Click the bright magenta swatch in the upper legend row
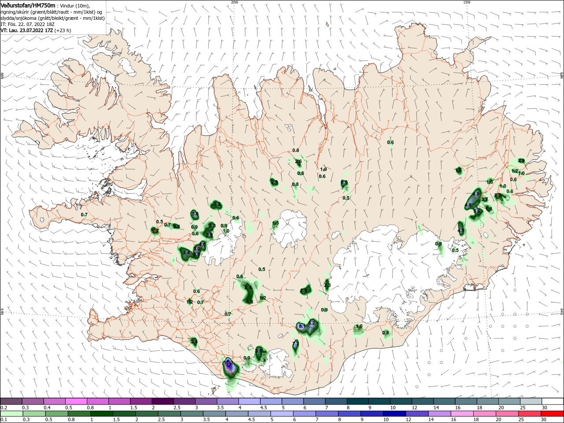Screen dimensions: 564x423 (x=76, y=401)
